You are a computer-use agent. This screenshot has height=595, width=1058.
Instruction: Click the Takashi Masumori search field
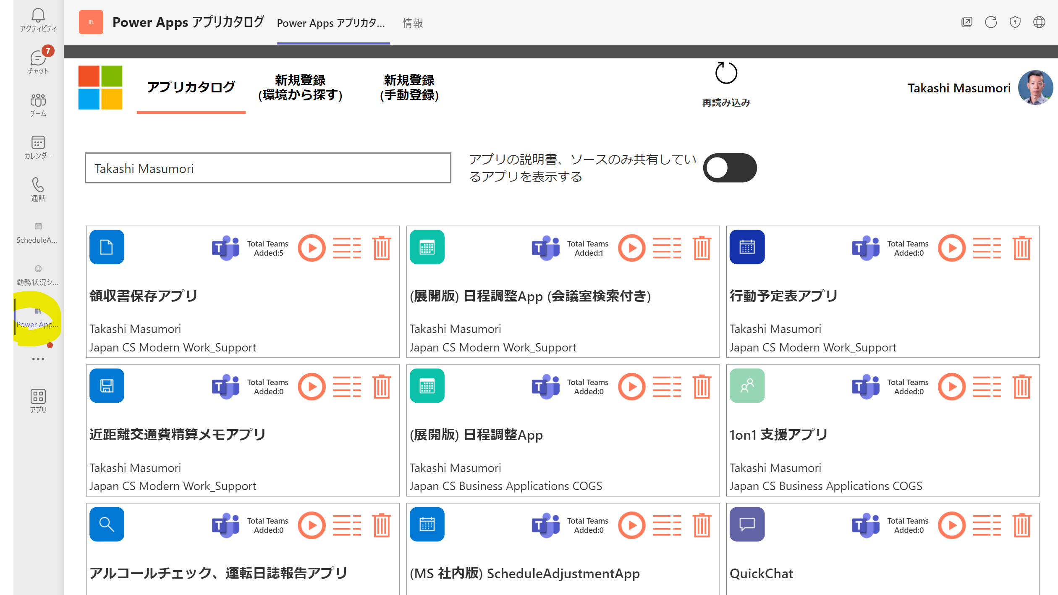[268, 168]
